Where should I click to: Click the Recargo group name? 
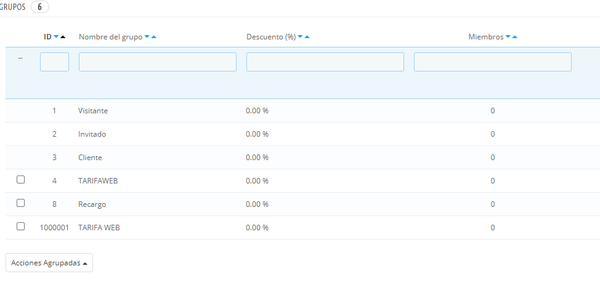click(92, 204)
